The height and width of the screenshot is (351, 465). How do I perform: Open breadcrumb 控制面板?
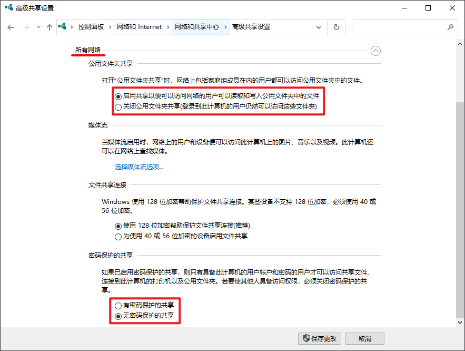(x=91, y=27)
